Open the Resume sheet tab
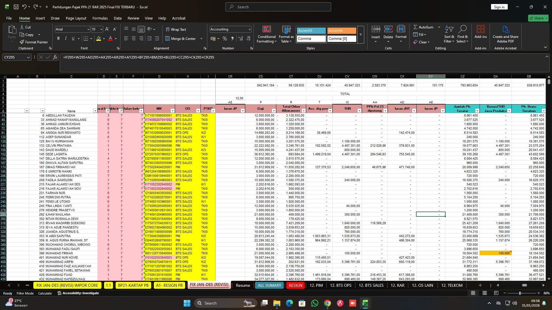The image size is (552, 310). pyautogui.click(x=243, y=285)
